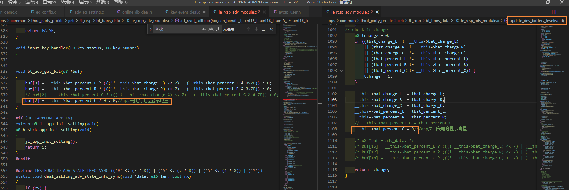Open common breadcrumb in right editor
569x190 pixels.
click(347, 21)
